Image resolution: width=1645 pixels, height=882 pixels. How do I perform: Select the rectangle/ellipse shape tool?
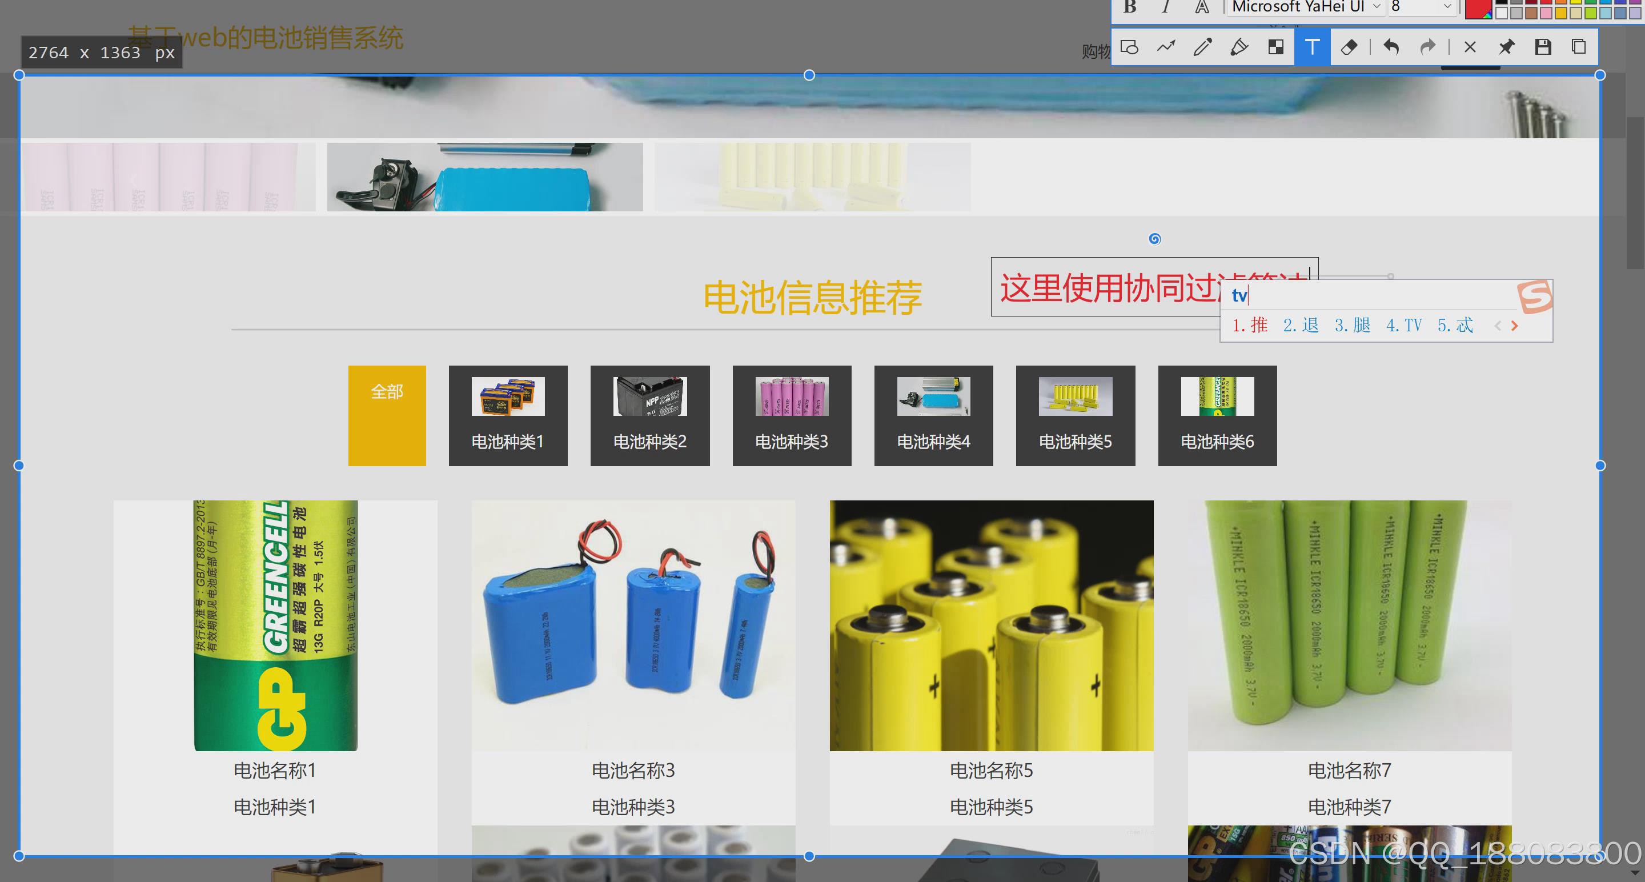pyautogui.click(x=1129, y=47)
